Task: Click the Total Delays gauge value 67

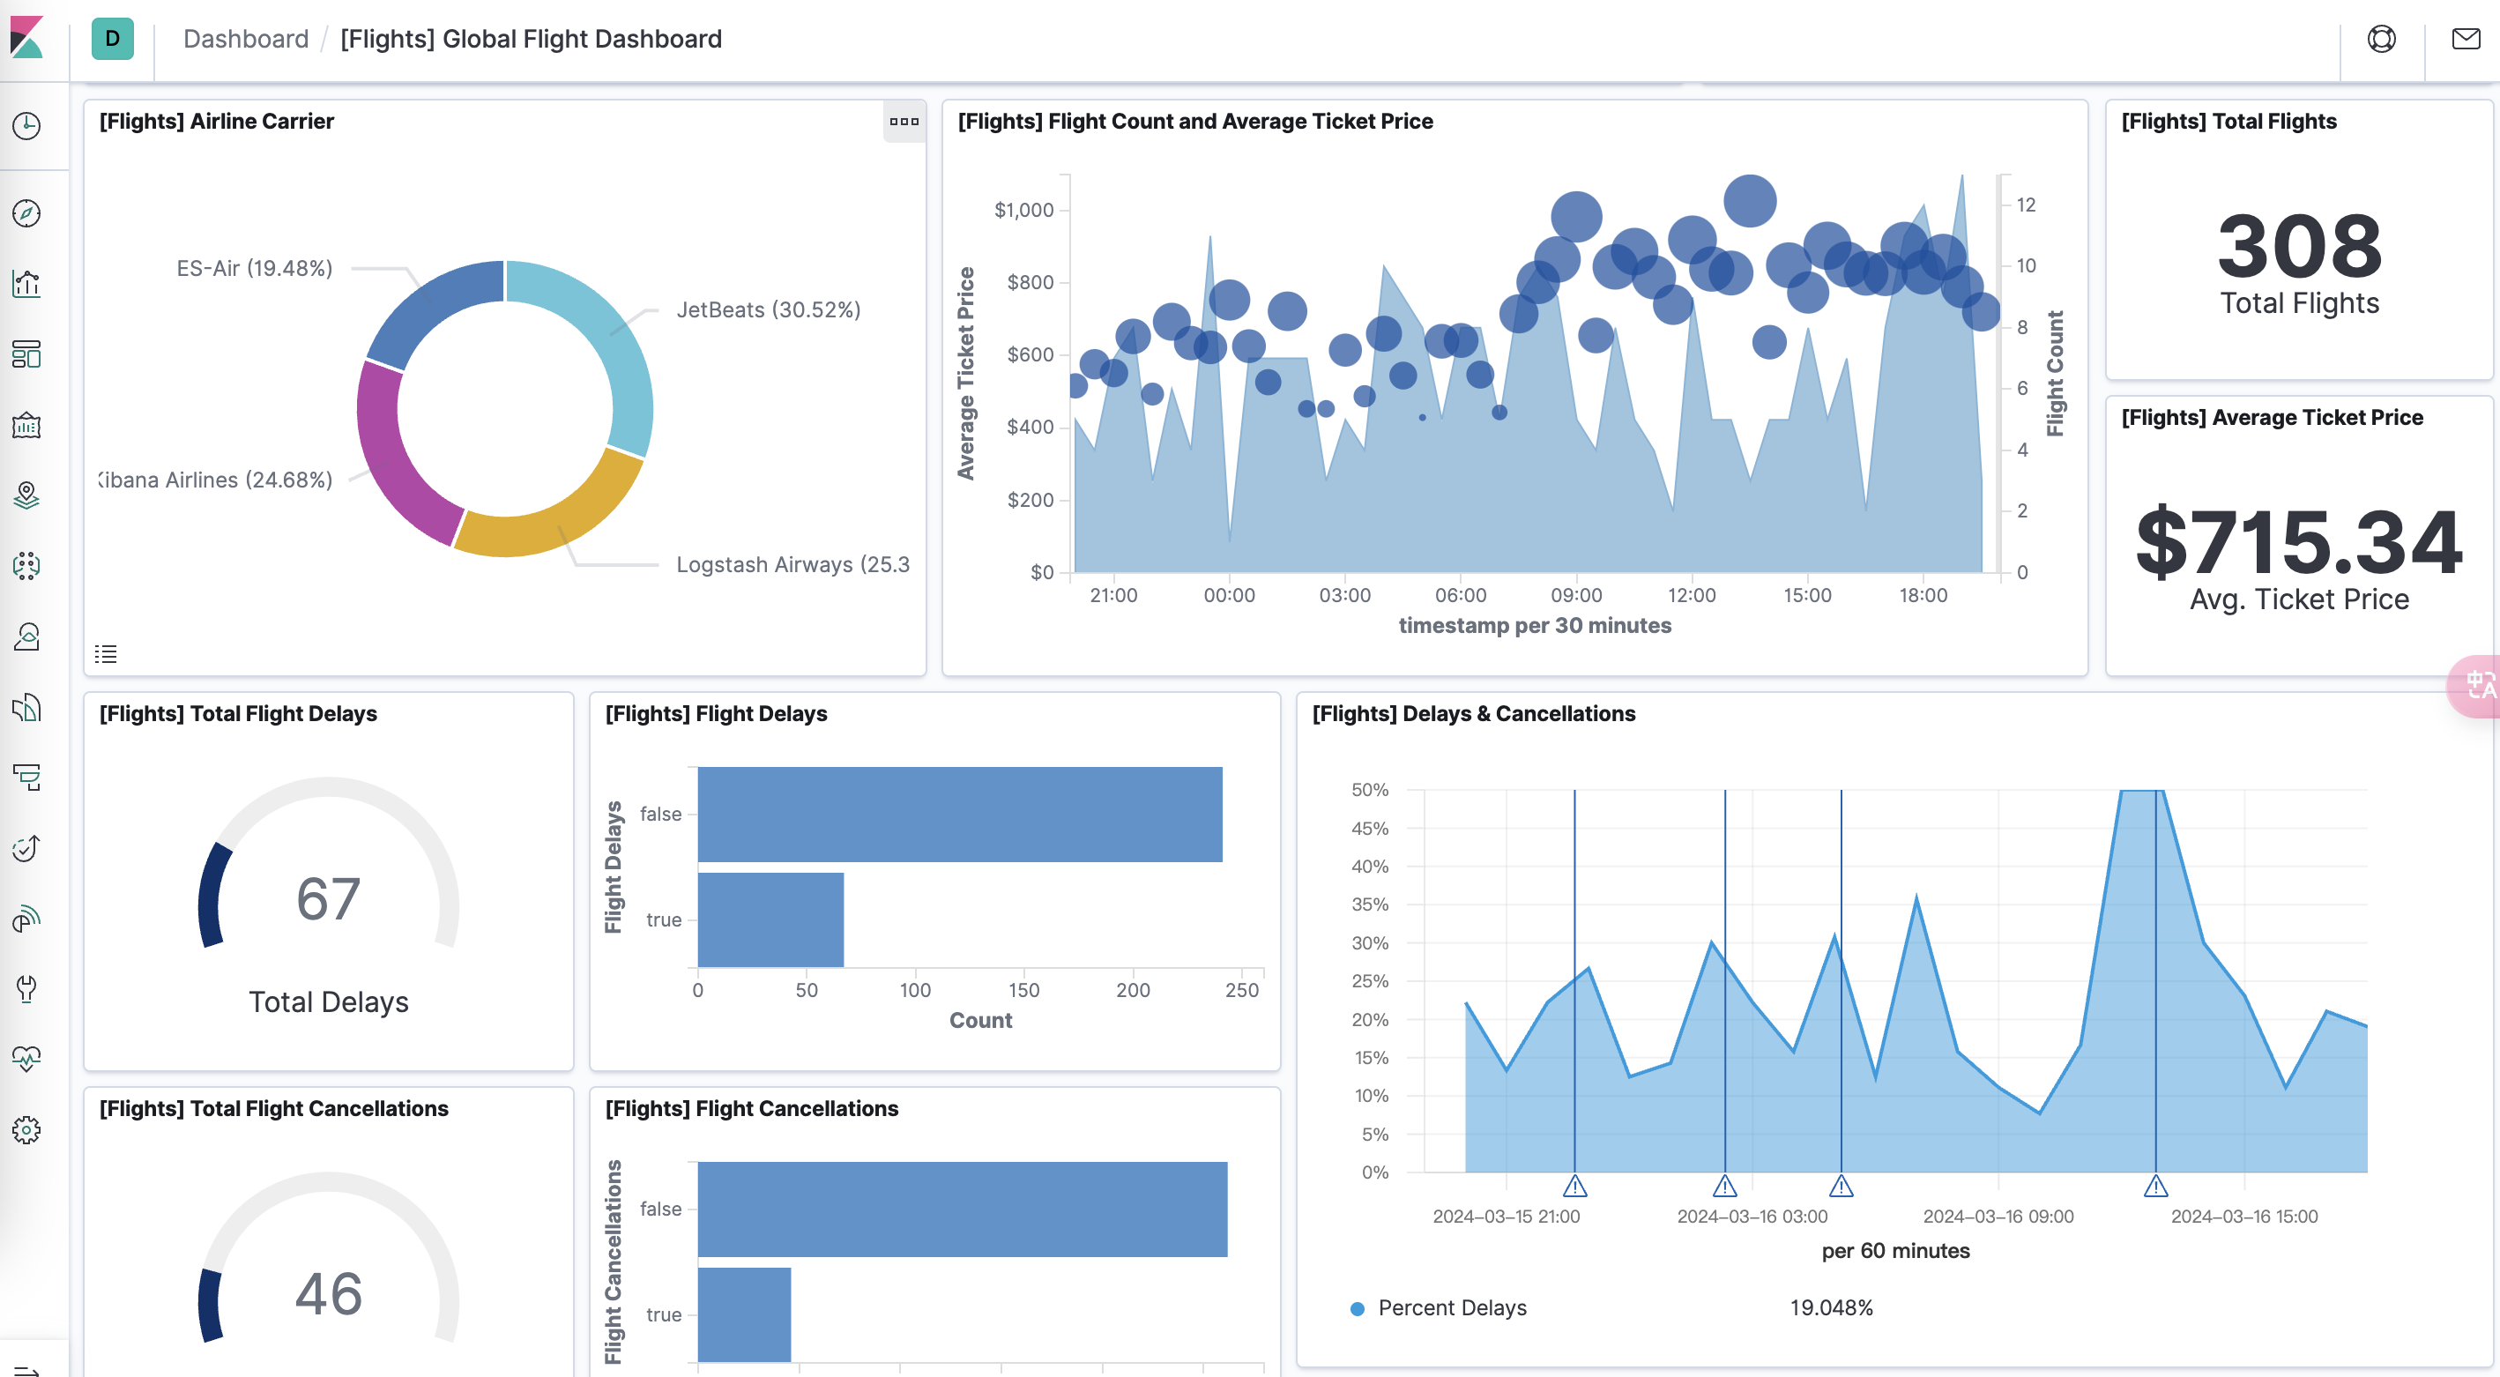Action: click(328, 898)
